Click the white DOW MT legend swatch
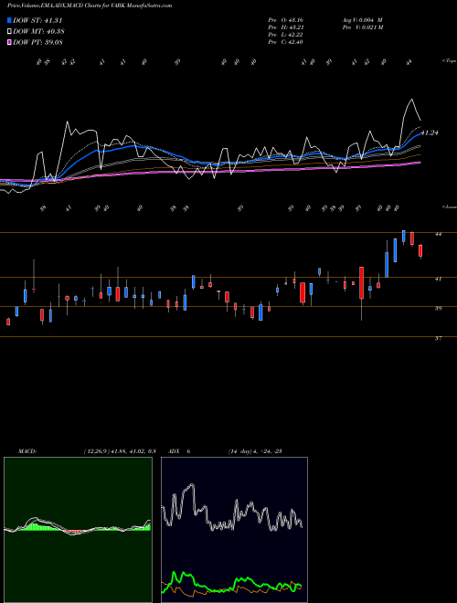The image size is (457, 603). (9, 31)
